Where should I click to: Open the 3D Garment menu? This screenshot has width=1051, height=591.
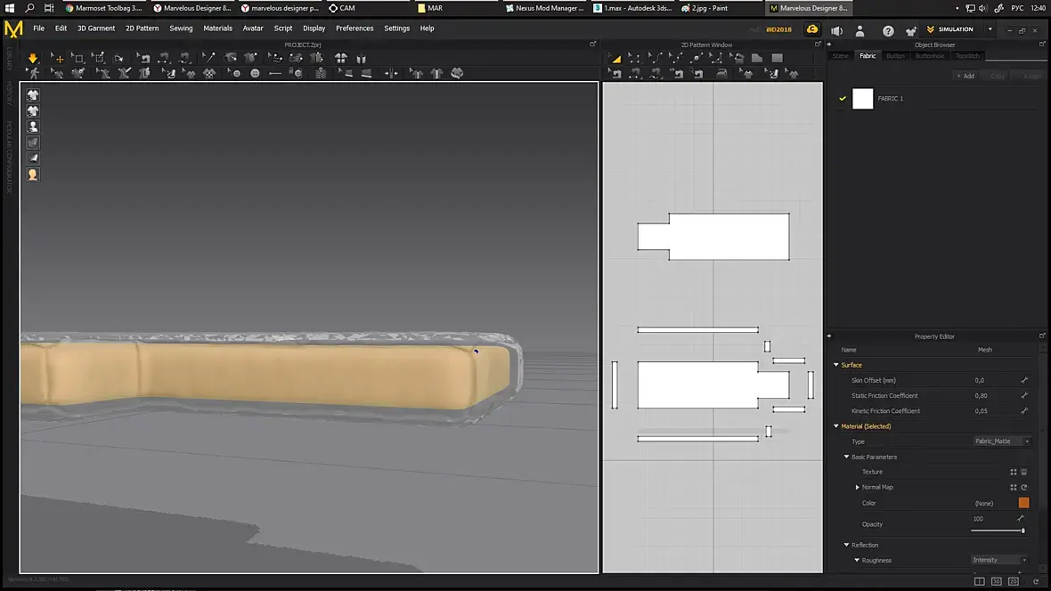click(x=96, y=28)
